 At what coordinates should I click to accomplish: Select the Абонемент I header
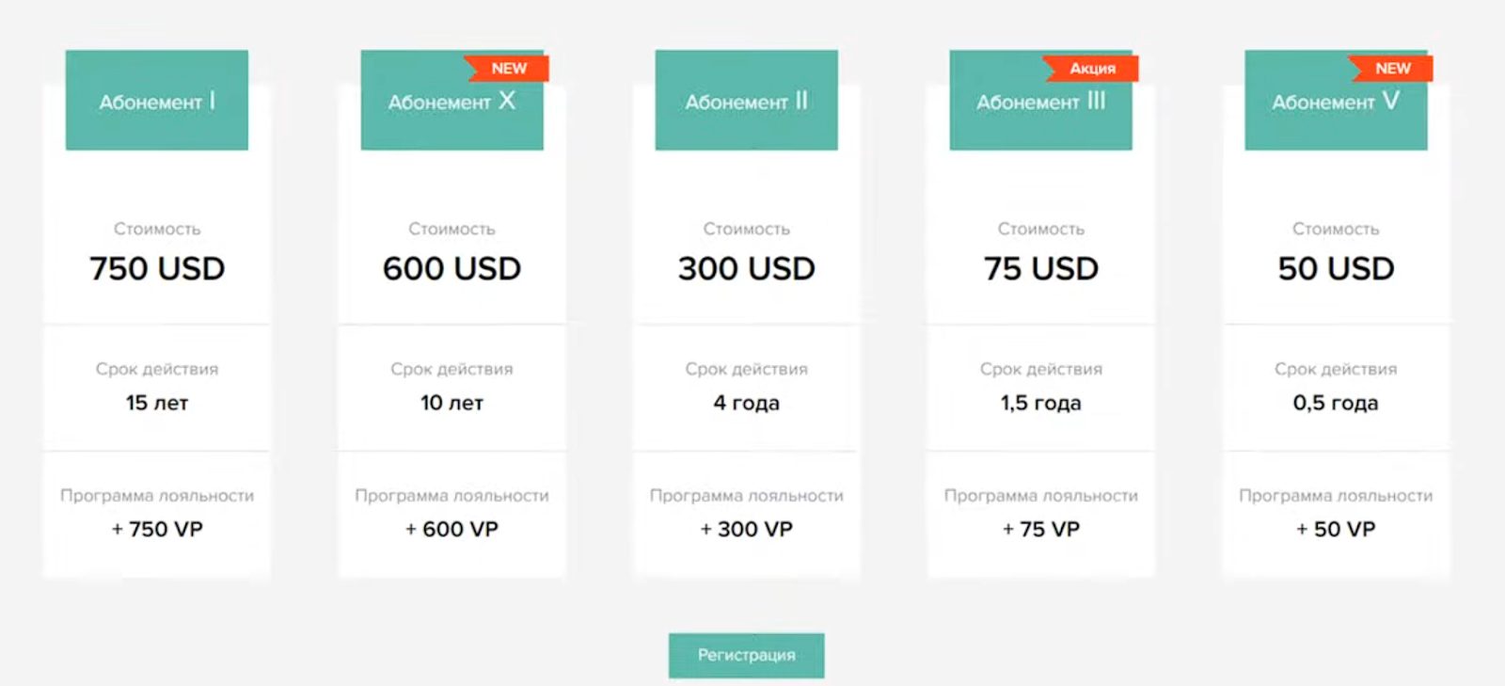[157, 101]
